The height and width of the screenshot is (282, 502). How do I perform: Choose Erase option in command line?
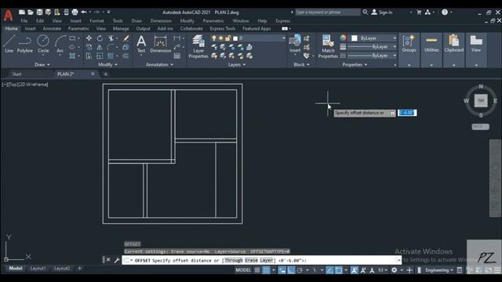tap(251, 260)
